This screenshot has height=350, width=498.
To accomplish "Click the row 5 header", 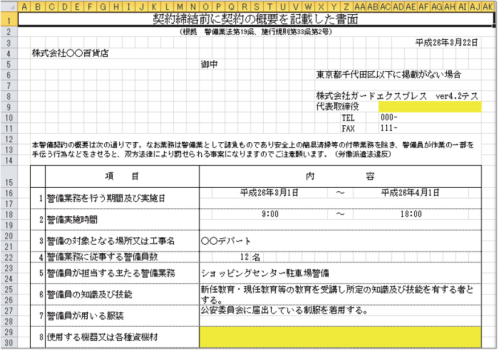I will coord(9,64).
